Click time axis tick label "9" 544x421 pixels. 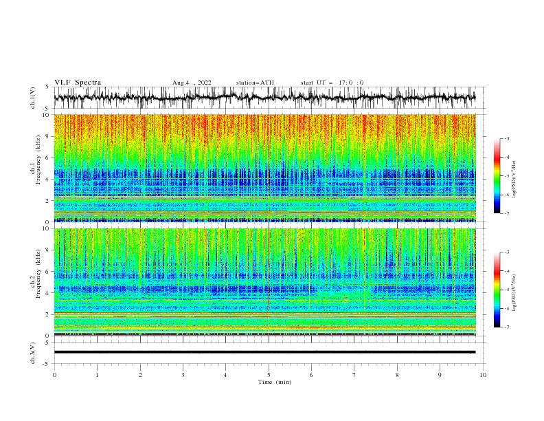coord(440,375)
